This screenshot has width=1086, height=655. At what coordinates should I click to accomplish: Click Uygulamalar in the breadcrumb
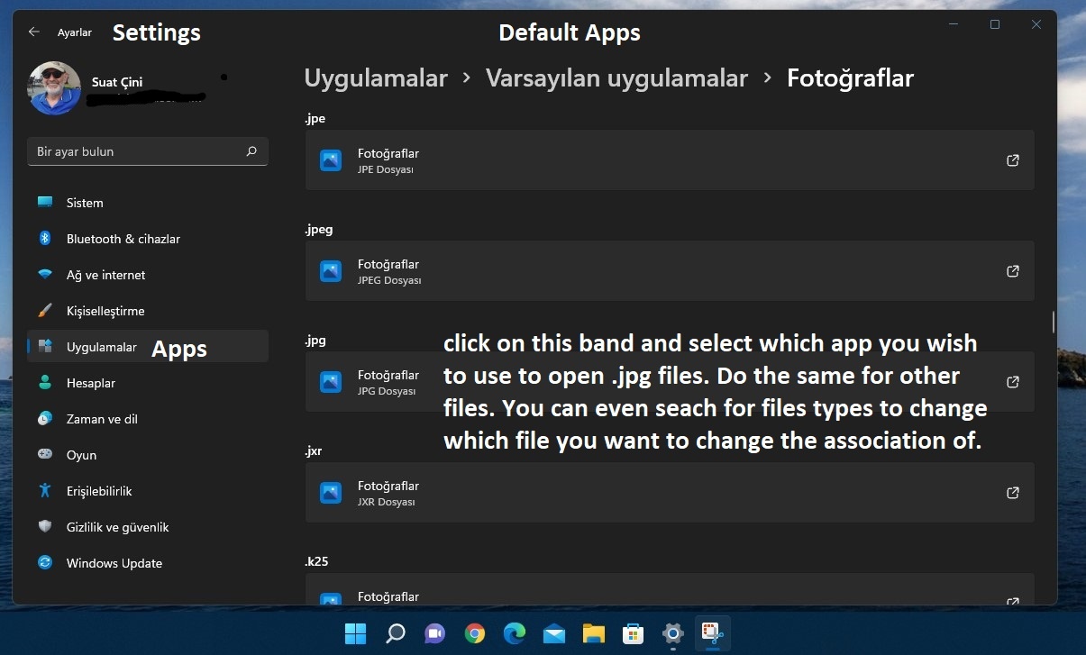pyautogui.click(x=376, y=78)
